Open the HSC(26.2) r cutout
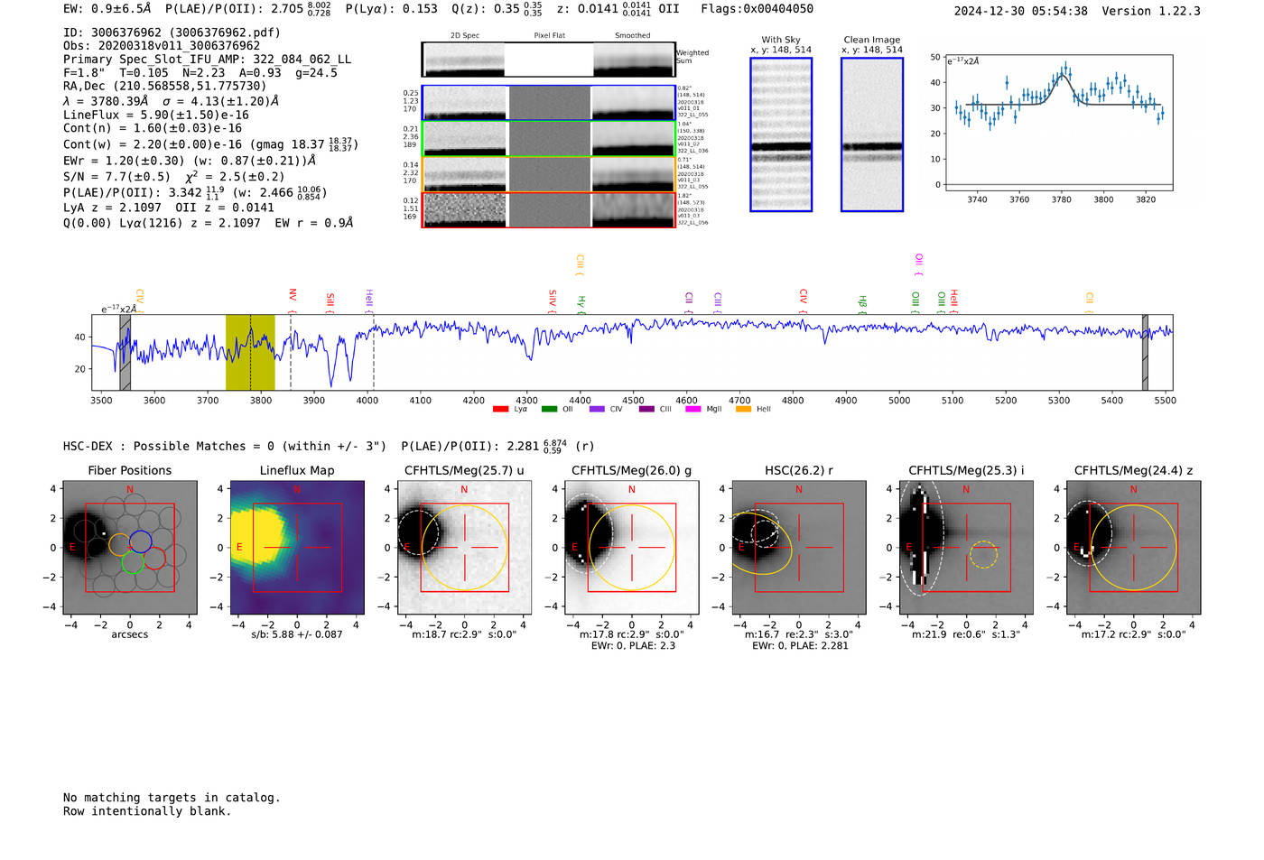The image size is (1264, 860). click(x=798, y=548)
